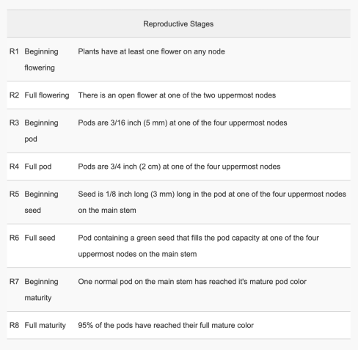Select the Full flowering stage name

(47, 95)
